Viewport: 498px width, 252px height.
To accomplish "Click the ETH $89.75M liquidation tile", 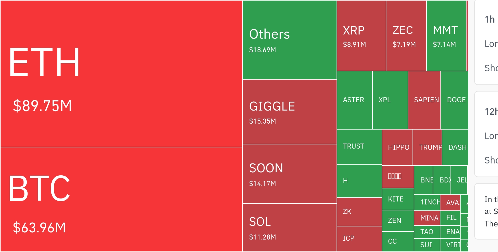I will 121,74.
